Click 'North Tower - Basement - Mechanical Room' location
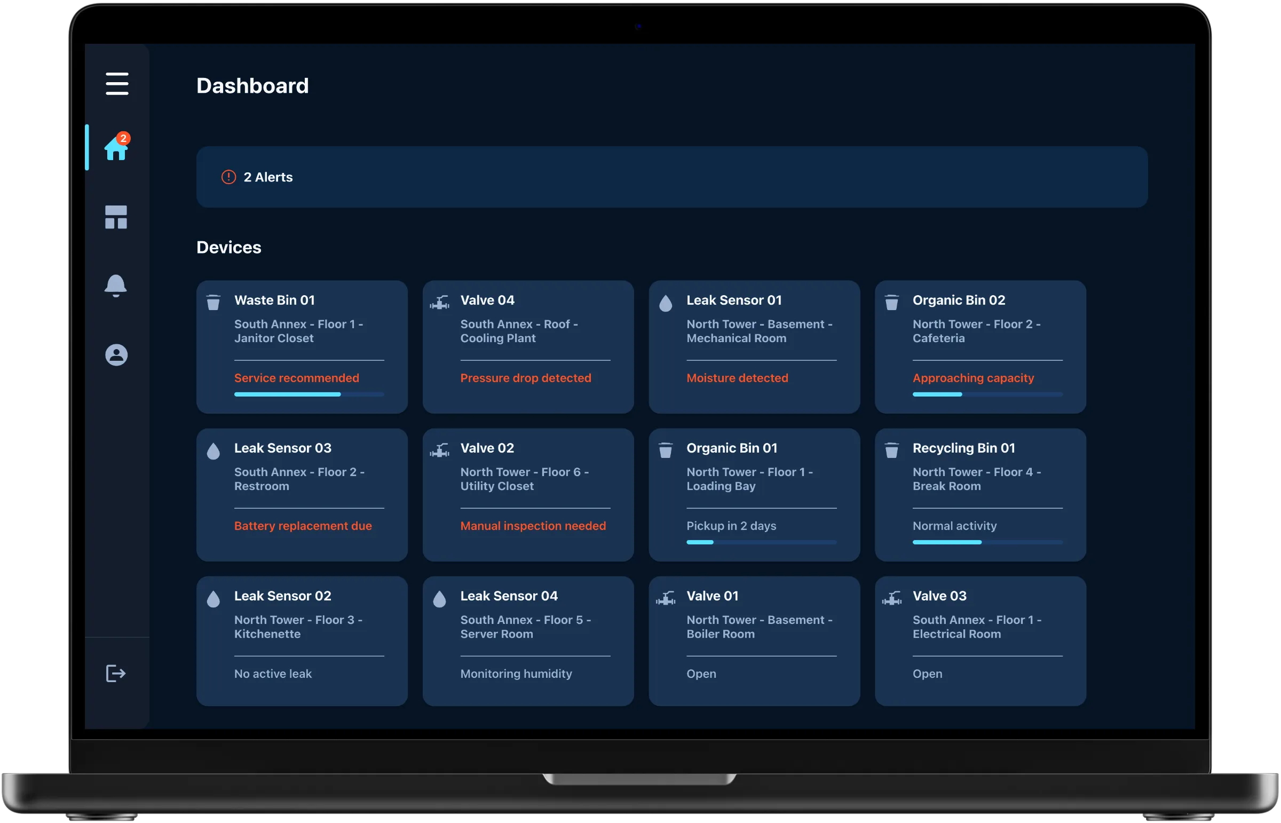This screenshot has width=1281, height=823. pos(760,331)
